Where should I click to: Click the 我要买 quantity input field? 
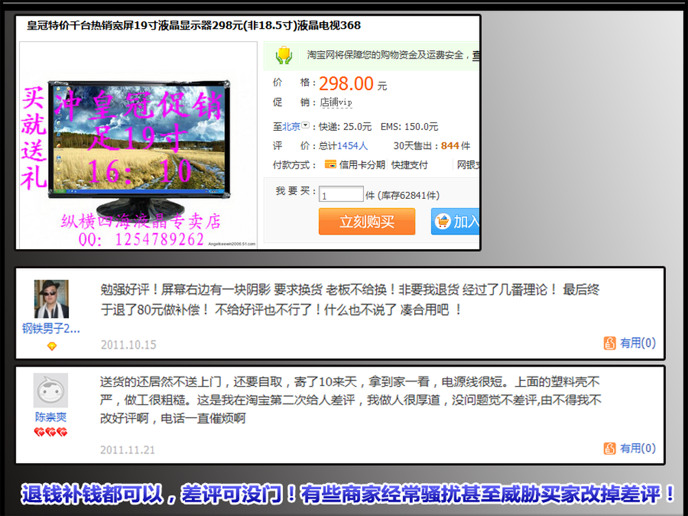point(341,195)
